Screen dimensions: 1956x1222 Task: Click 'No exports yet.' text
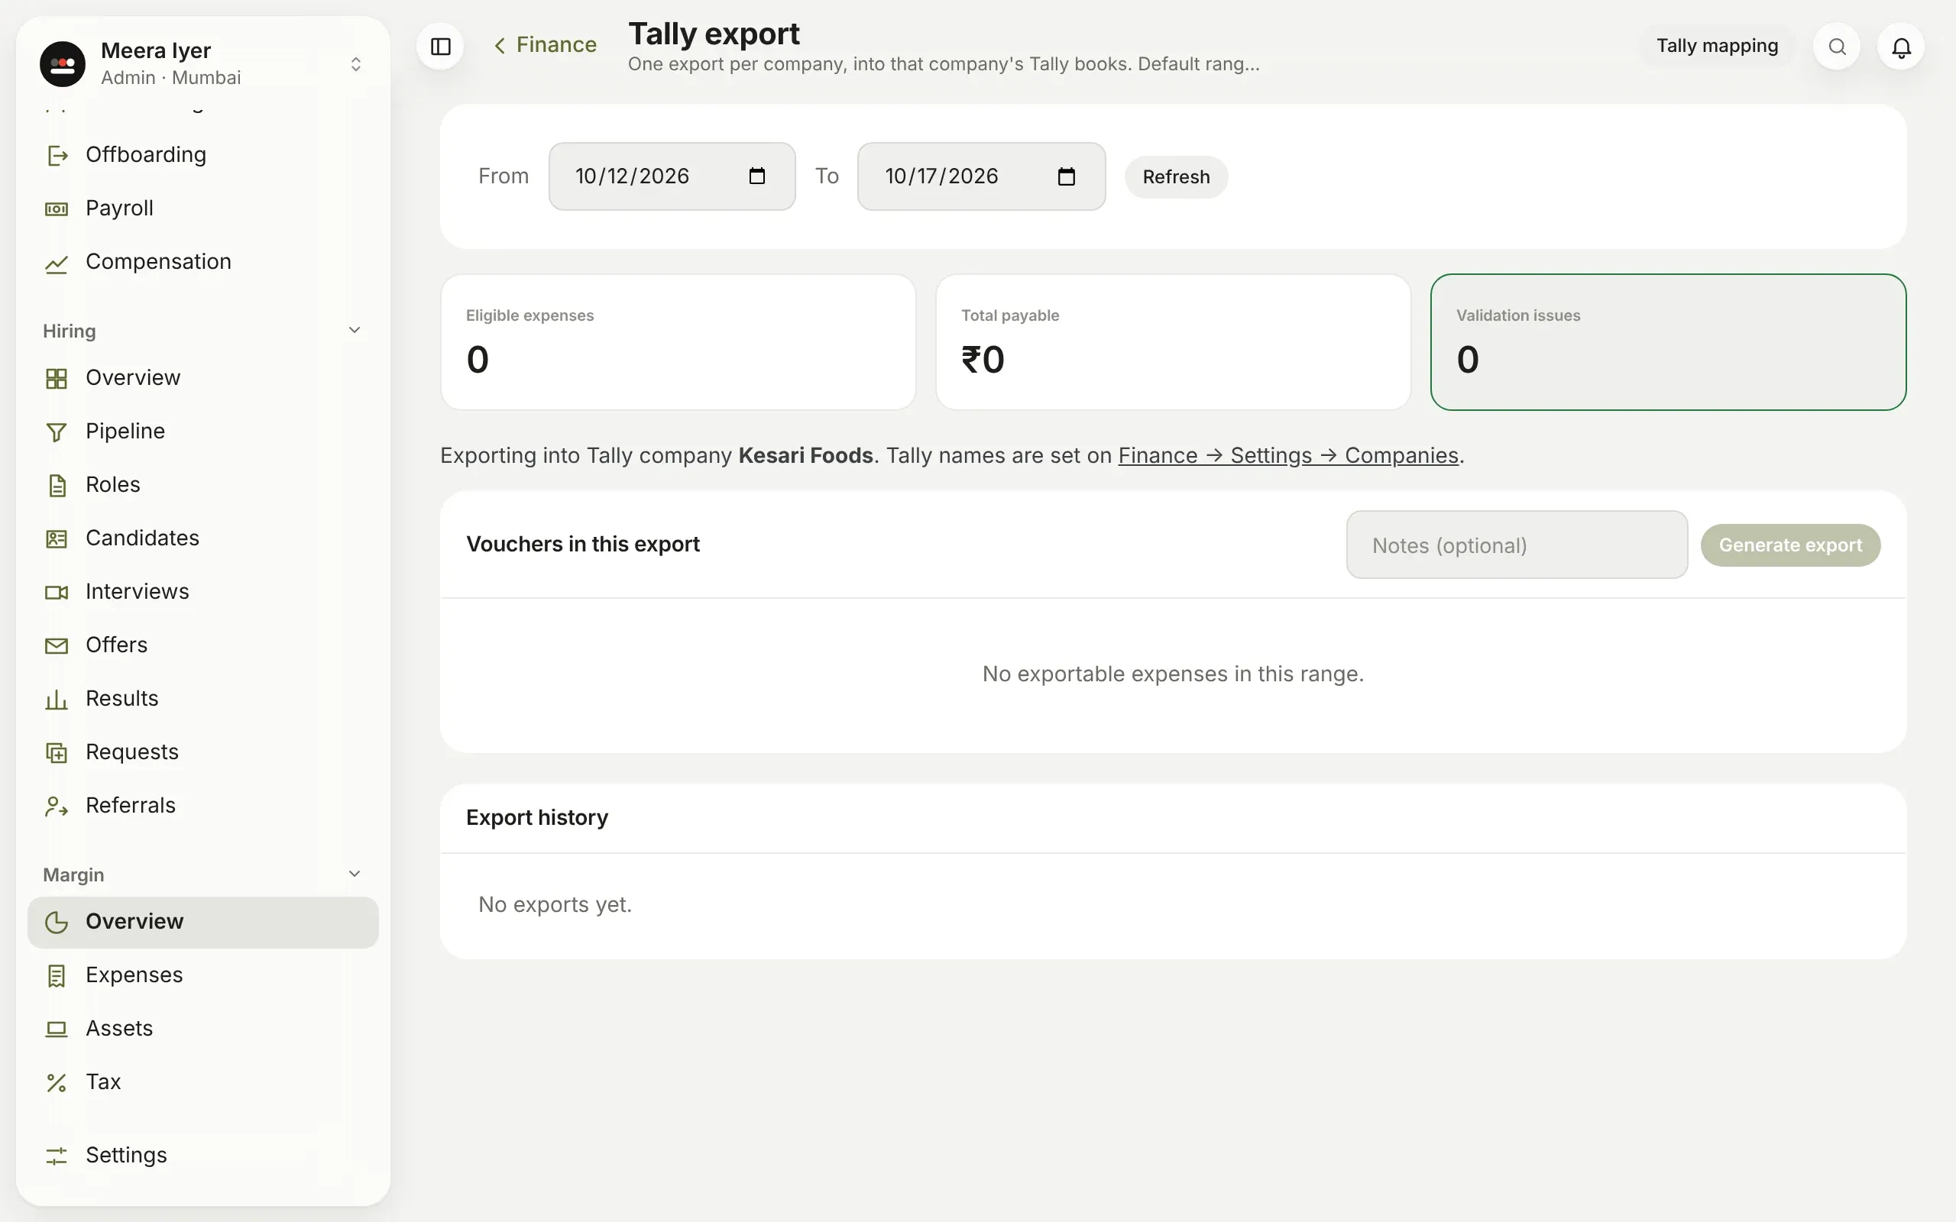coord(555,904)
